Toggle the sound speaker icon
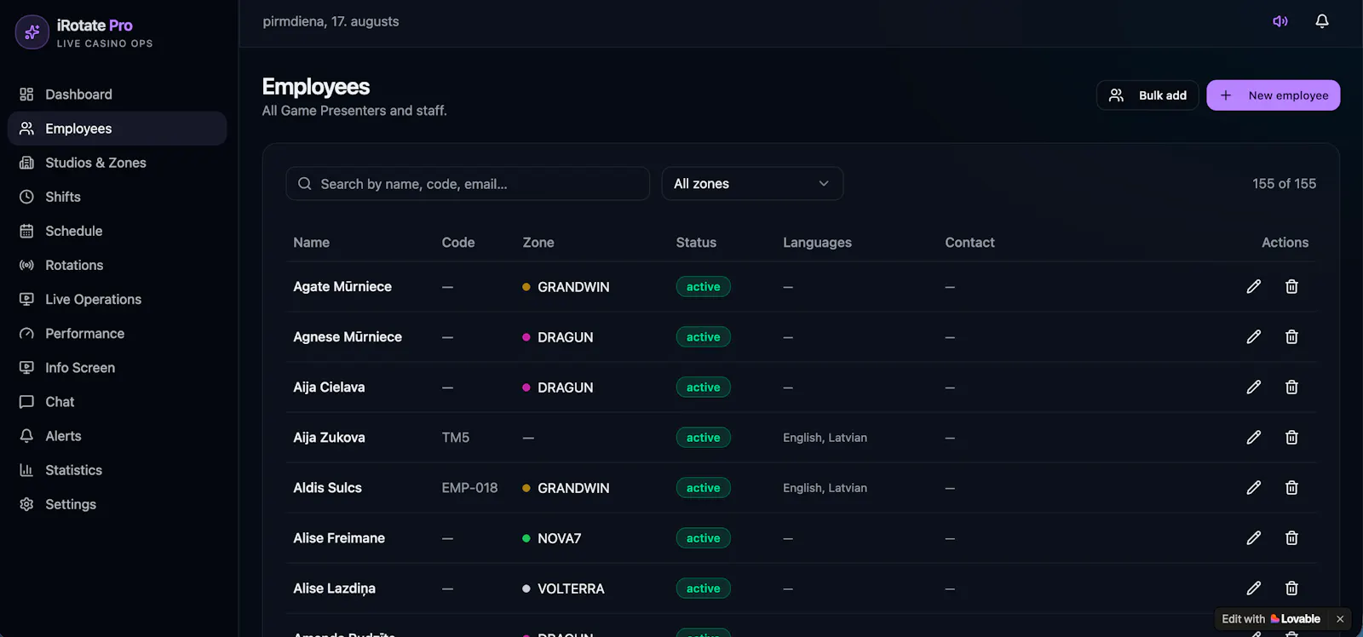Image resolution: width=1363 pixels, height=637 pixels. pyautogui.click(x=1280, y=21)
